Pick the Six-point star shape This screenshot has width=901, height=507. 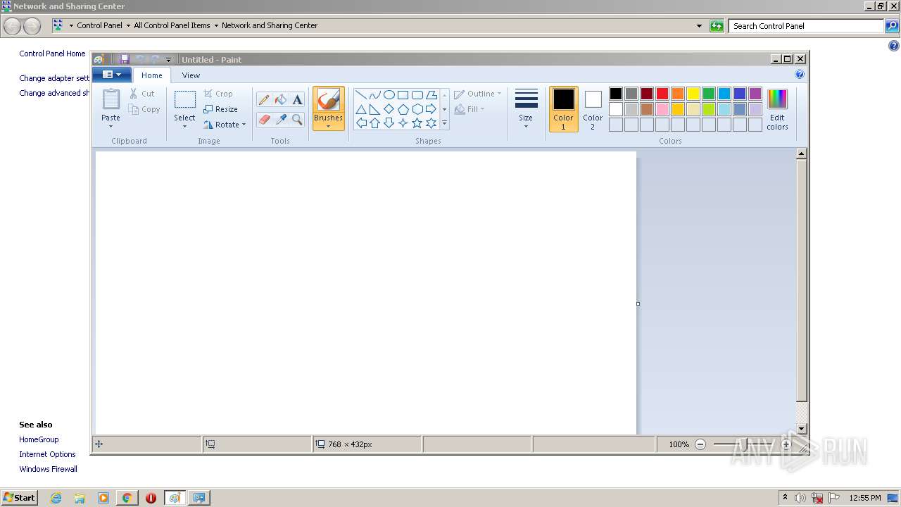[x=431, y=123]
